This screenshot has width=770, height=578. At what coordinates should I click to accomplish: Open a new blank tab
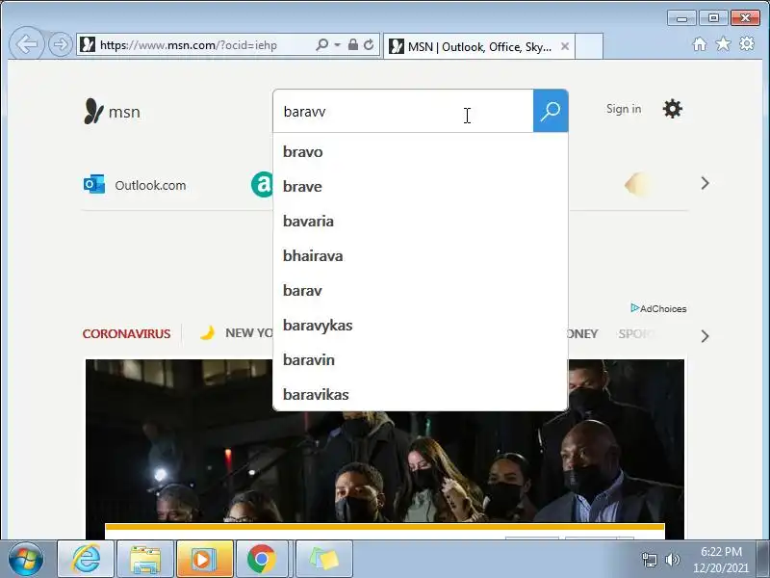tap(589, 46)
